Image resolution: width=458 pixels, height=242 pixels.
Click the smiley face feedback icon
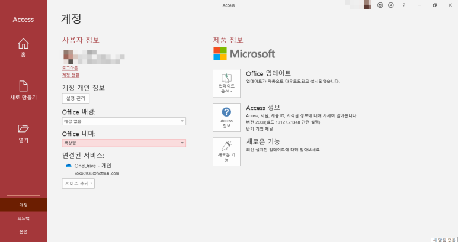(380, 5)
